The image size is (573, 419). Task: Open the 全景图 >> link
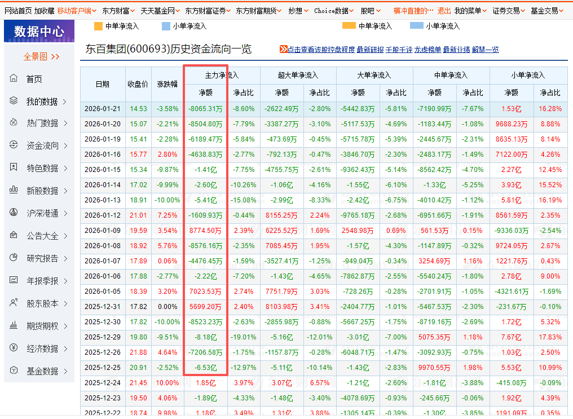pos(41,56)
